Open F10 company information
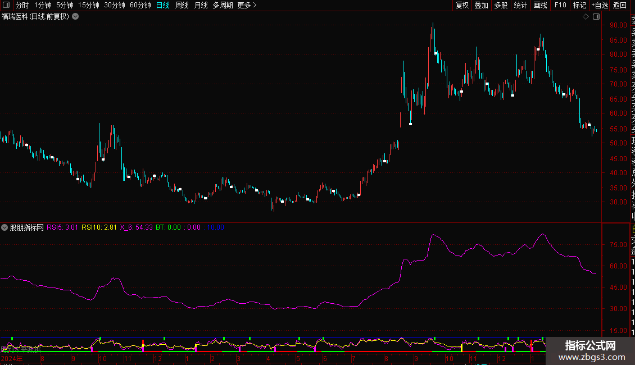 point(560,5)
